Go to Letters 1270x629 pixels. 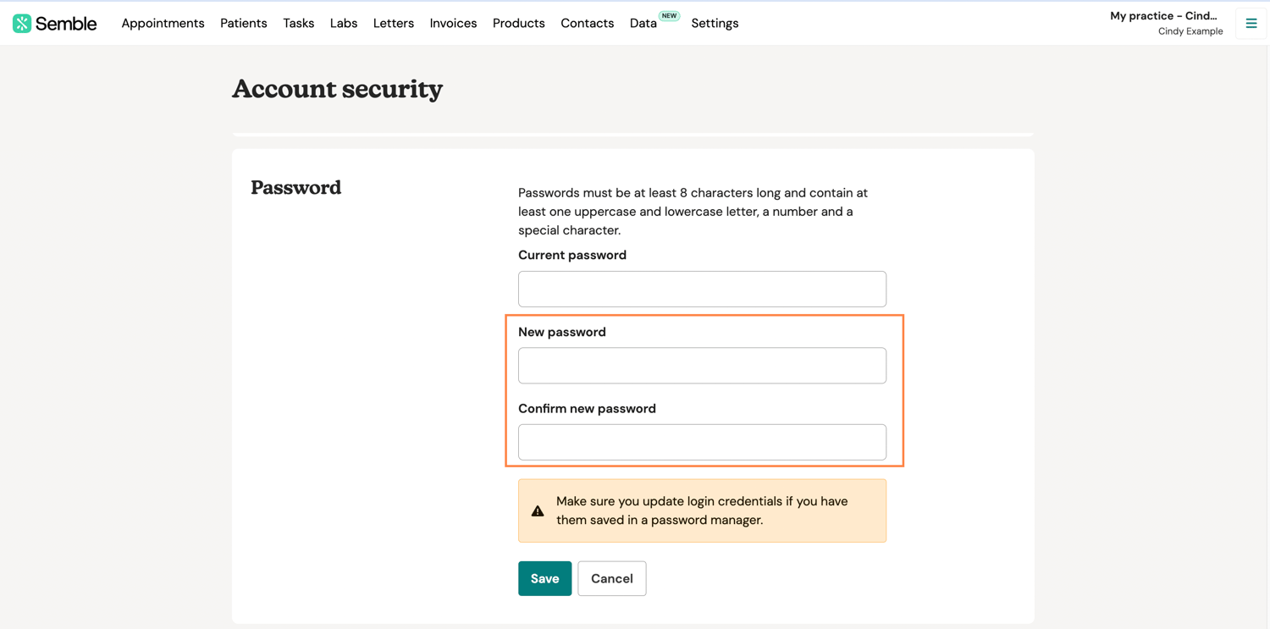(x=393, y=23)
